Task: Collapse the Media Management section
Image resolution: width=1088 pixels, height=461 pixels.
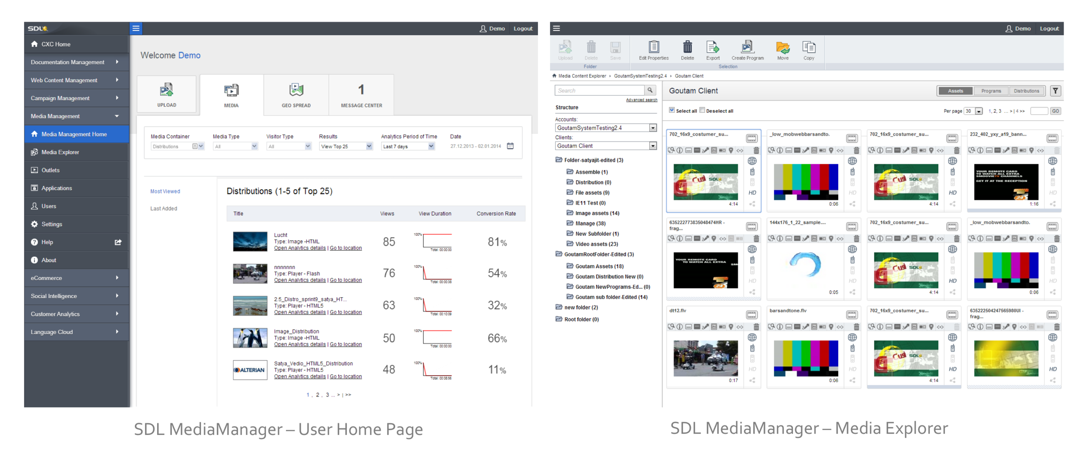Action: point(77,116)
